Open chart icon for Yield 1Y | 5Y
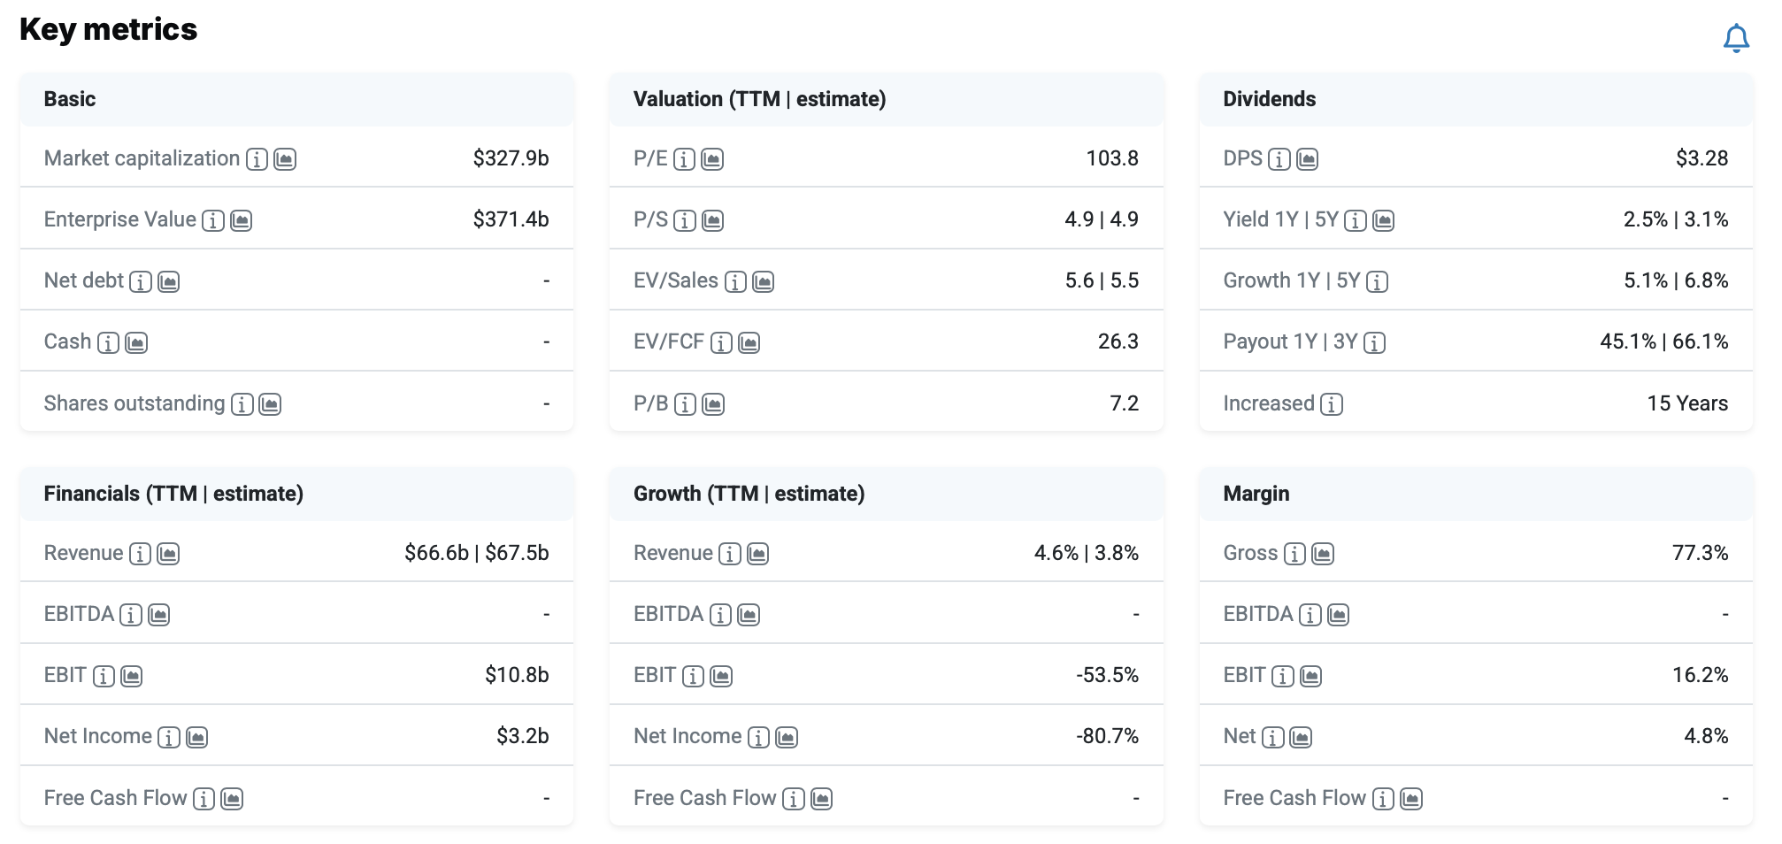Image resolution: width=1782 pixels, height=844 pixels. (1383, 220)
